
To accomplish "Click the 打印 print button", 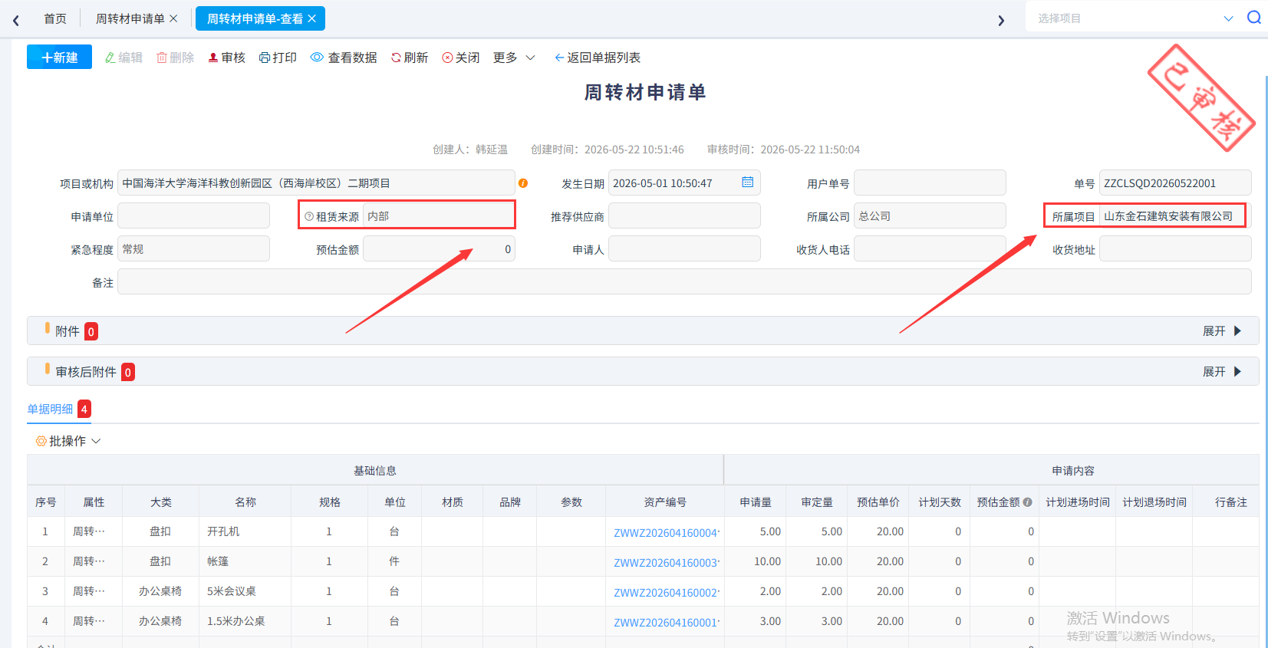I will (x=278, y=58).
